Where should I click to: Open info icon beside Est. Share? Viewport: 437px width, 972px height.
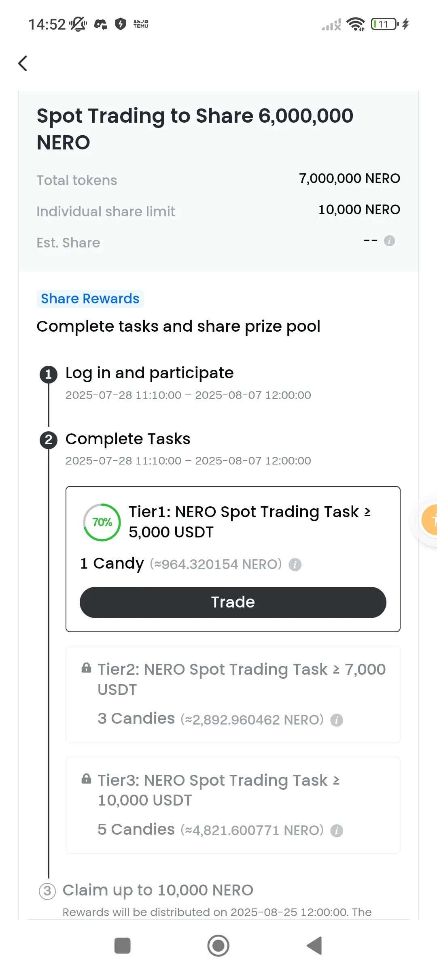(x=389, y=241)
